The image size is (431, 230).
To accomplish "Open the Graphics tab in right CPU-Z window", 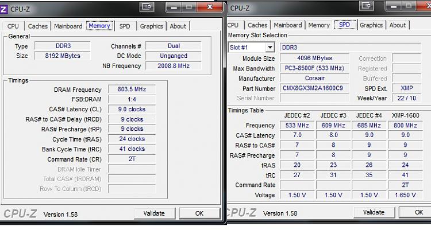I will tap(371, 25).
